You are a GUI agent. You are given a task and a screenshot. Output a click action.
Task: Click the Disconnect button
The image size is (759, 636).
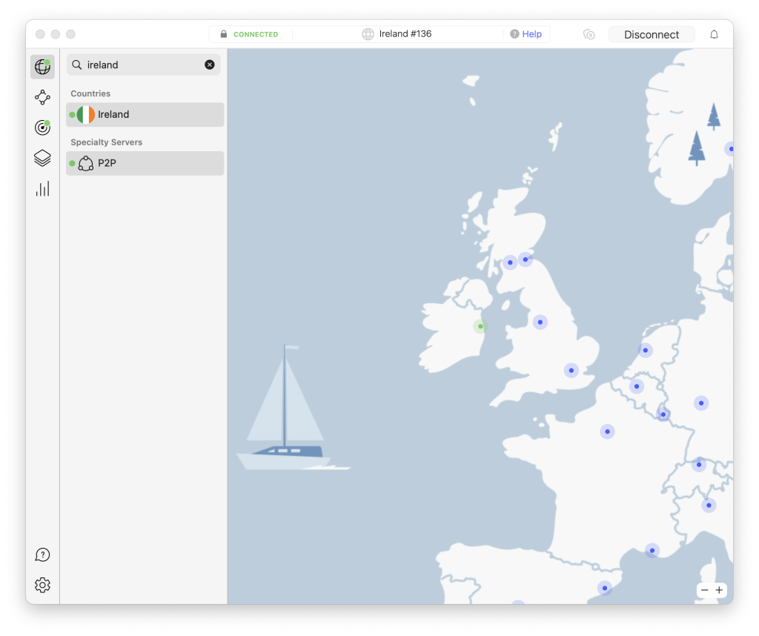pyautogui.click(x=652, y=34)
